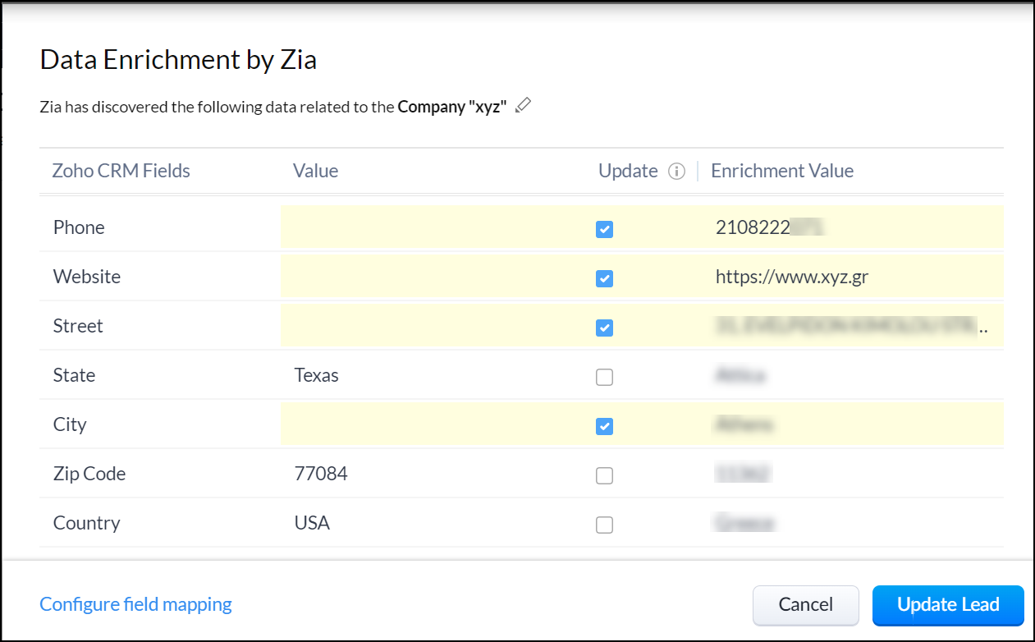The width and height of the screenshot is (1035, 642).
Task: Click the pencil edit icon beside Company "xyz"
Action: (524, 106)
